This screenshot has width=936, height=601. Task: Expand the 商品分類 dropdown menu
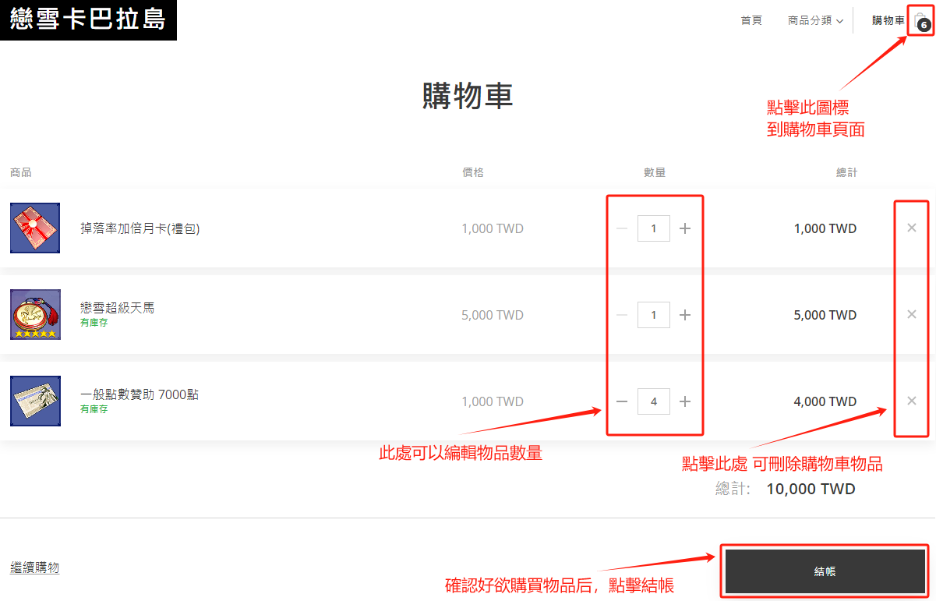point(815,21)
